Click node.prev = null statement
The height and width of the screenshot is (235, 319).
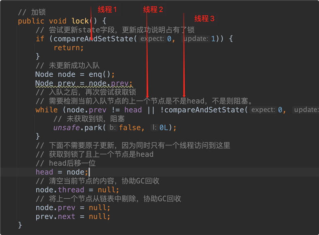click(73, 208)
